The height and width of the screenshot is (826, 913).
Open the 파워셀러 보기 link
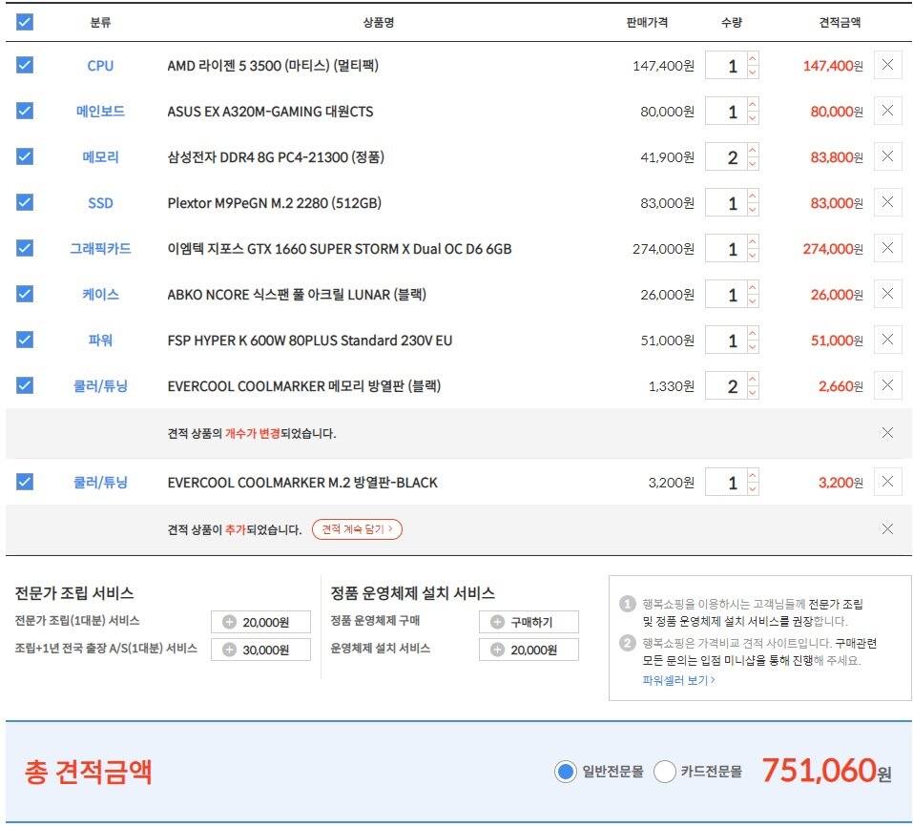tap(678, 680)
